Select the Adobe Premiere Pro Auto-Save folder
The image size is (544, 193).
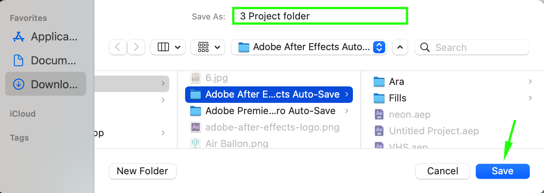[x=270, y=111]
